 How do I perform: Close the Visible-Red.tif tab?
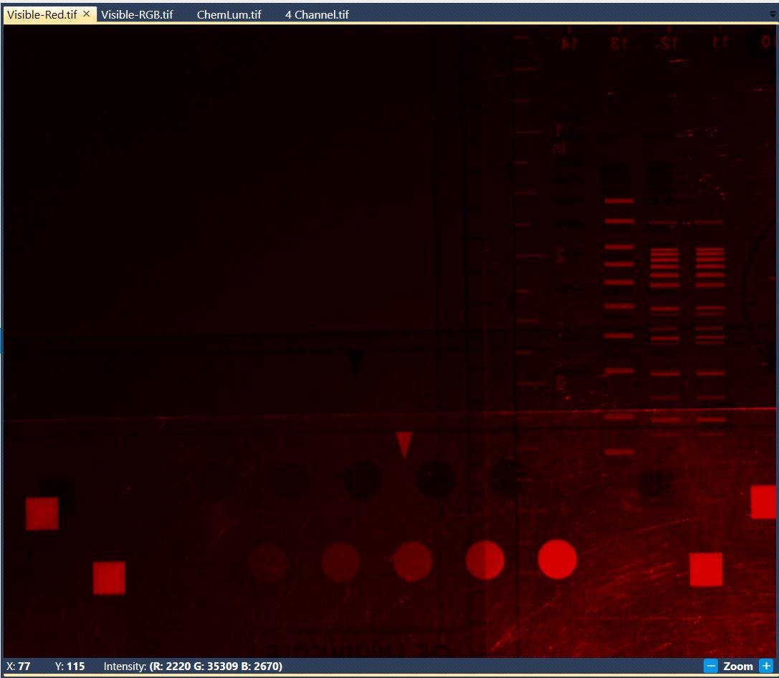click(x=87, y=14)
